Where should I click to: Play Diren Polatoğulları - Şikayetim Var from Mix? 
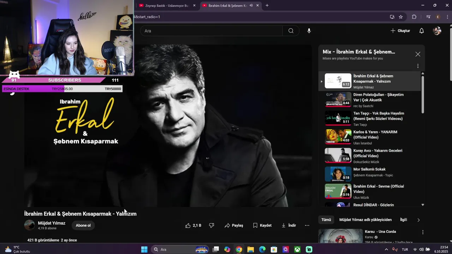370,99
